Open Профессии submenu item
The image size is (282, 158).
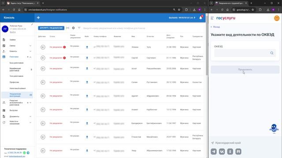pos(14,82)
